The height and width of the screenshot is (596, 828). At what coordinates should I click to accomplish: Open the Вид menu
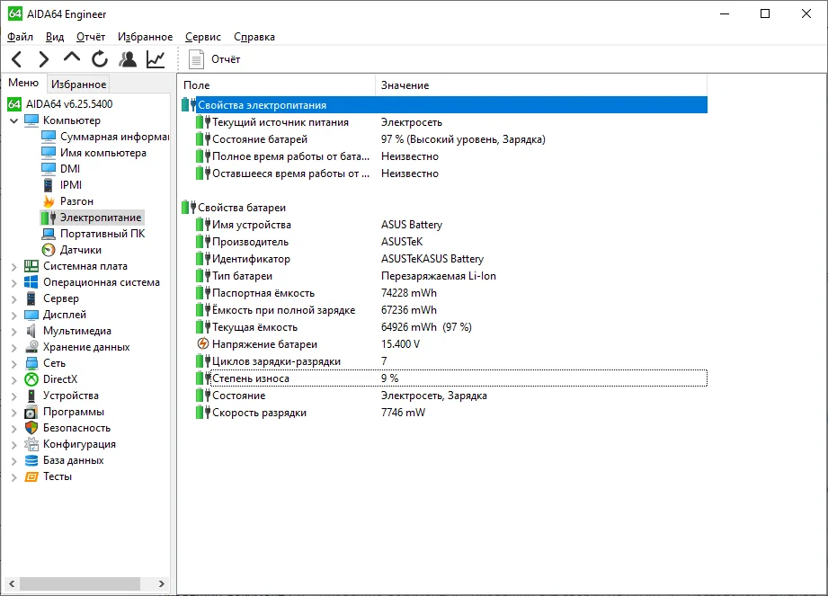[54, 37]
